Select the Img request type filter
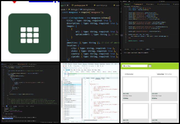Screen dimensions: 180x124 [x=82, y=70]
